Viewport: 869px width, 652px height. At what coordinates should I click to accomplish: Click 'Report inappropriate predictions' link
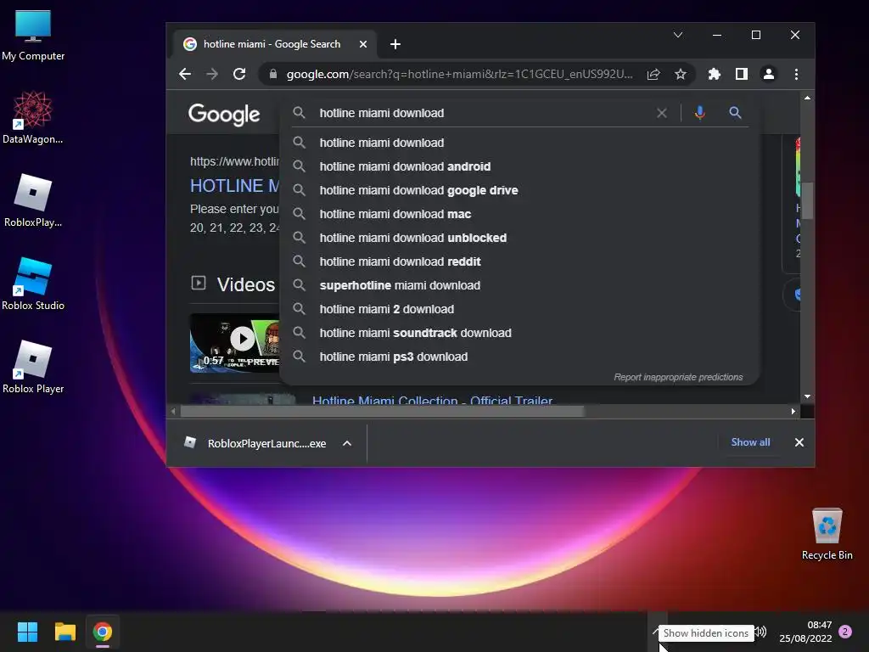(x=678, y=377)
